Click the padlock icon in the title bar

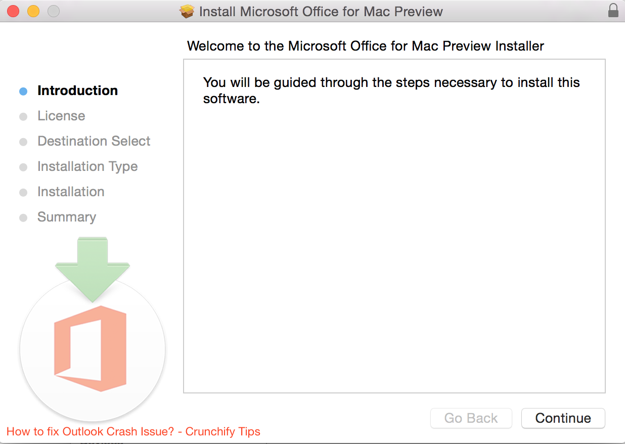point(613,11)
